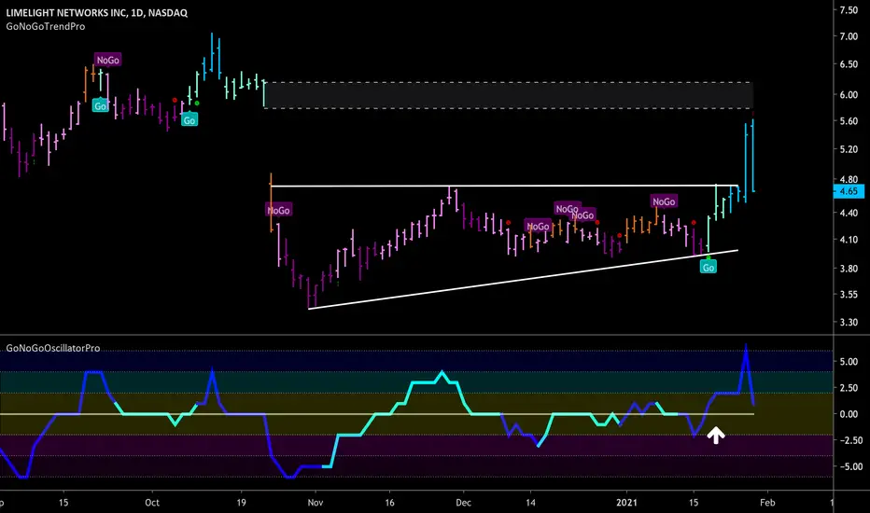Screen dimensions: 870x513
Task: Click the LIMELIGHT NETWORKS INC, 1D, NASDAQ title
Action: point(96,13)
